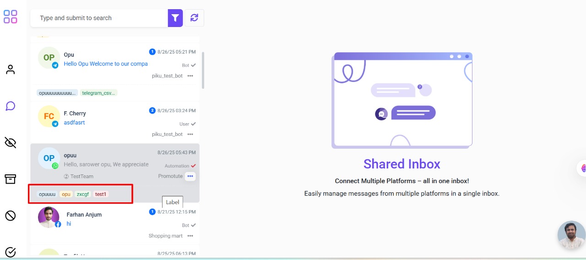The width and height of the screenshot is (586, 260).
Task: Open the blocked circle-slash icon in sidebar
Action: pyautogui.click(x=10, y=216)
